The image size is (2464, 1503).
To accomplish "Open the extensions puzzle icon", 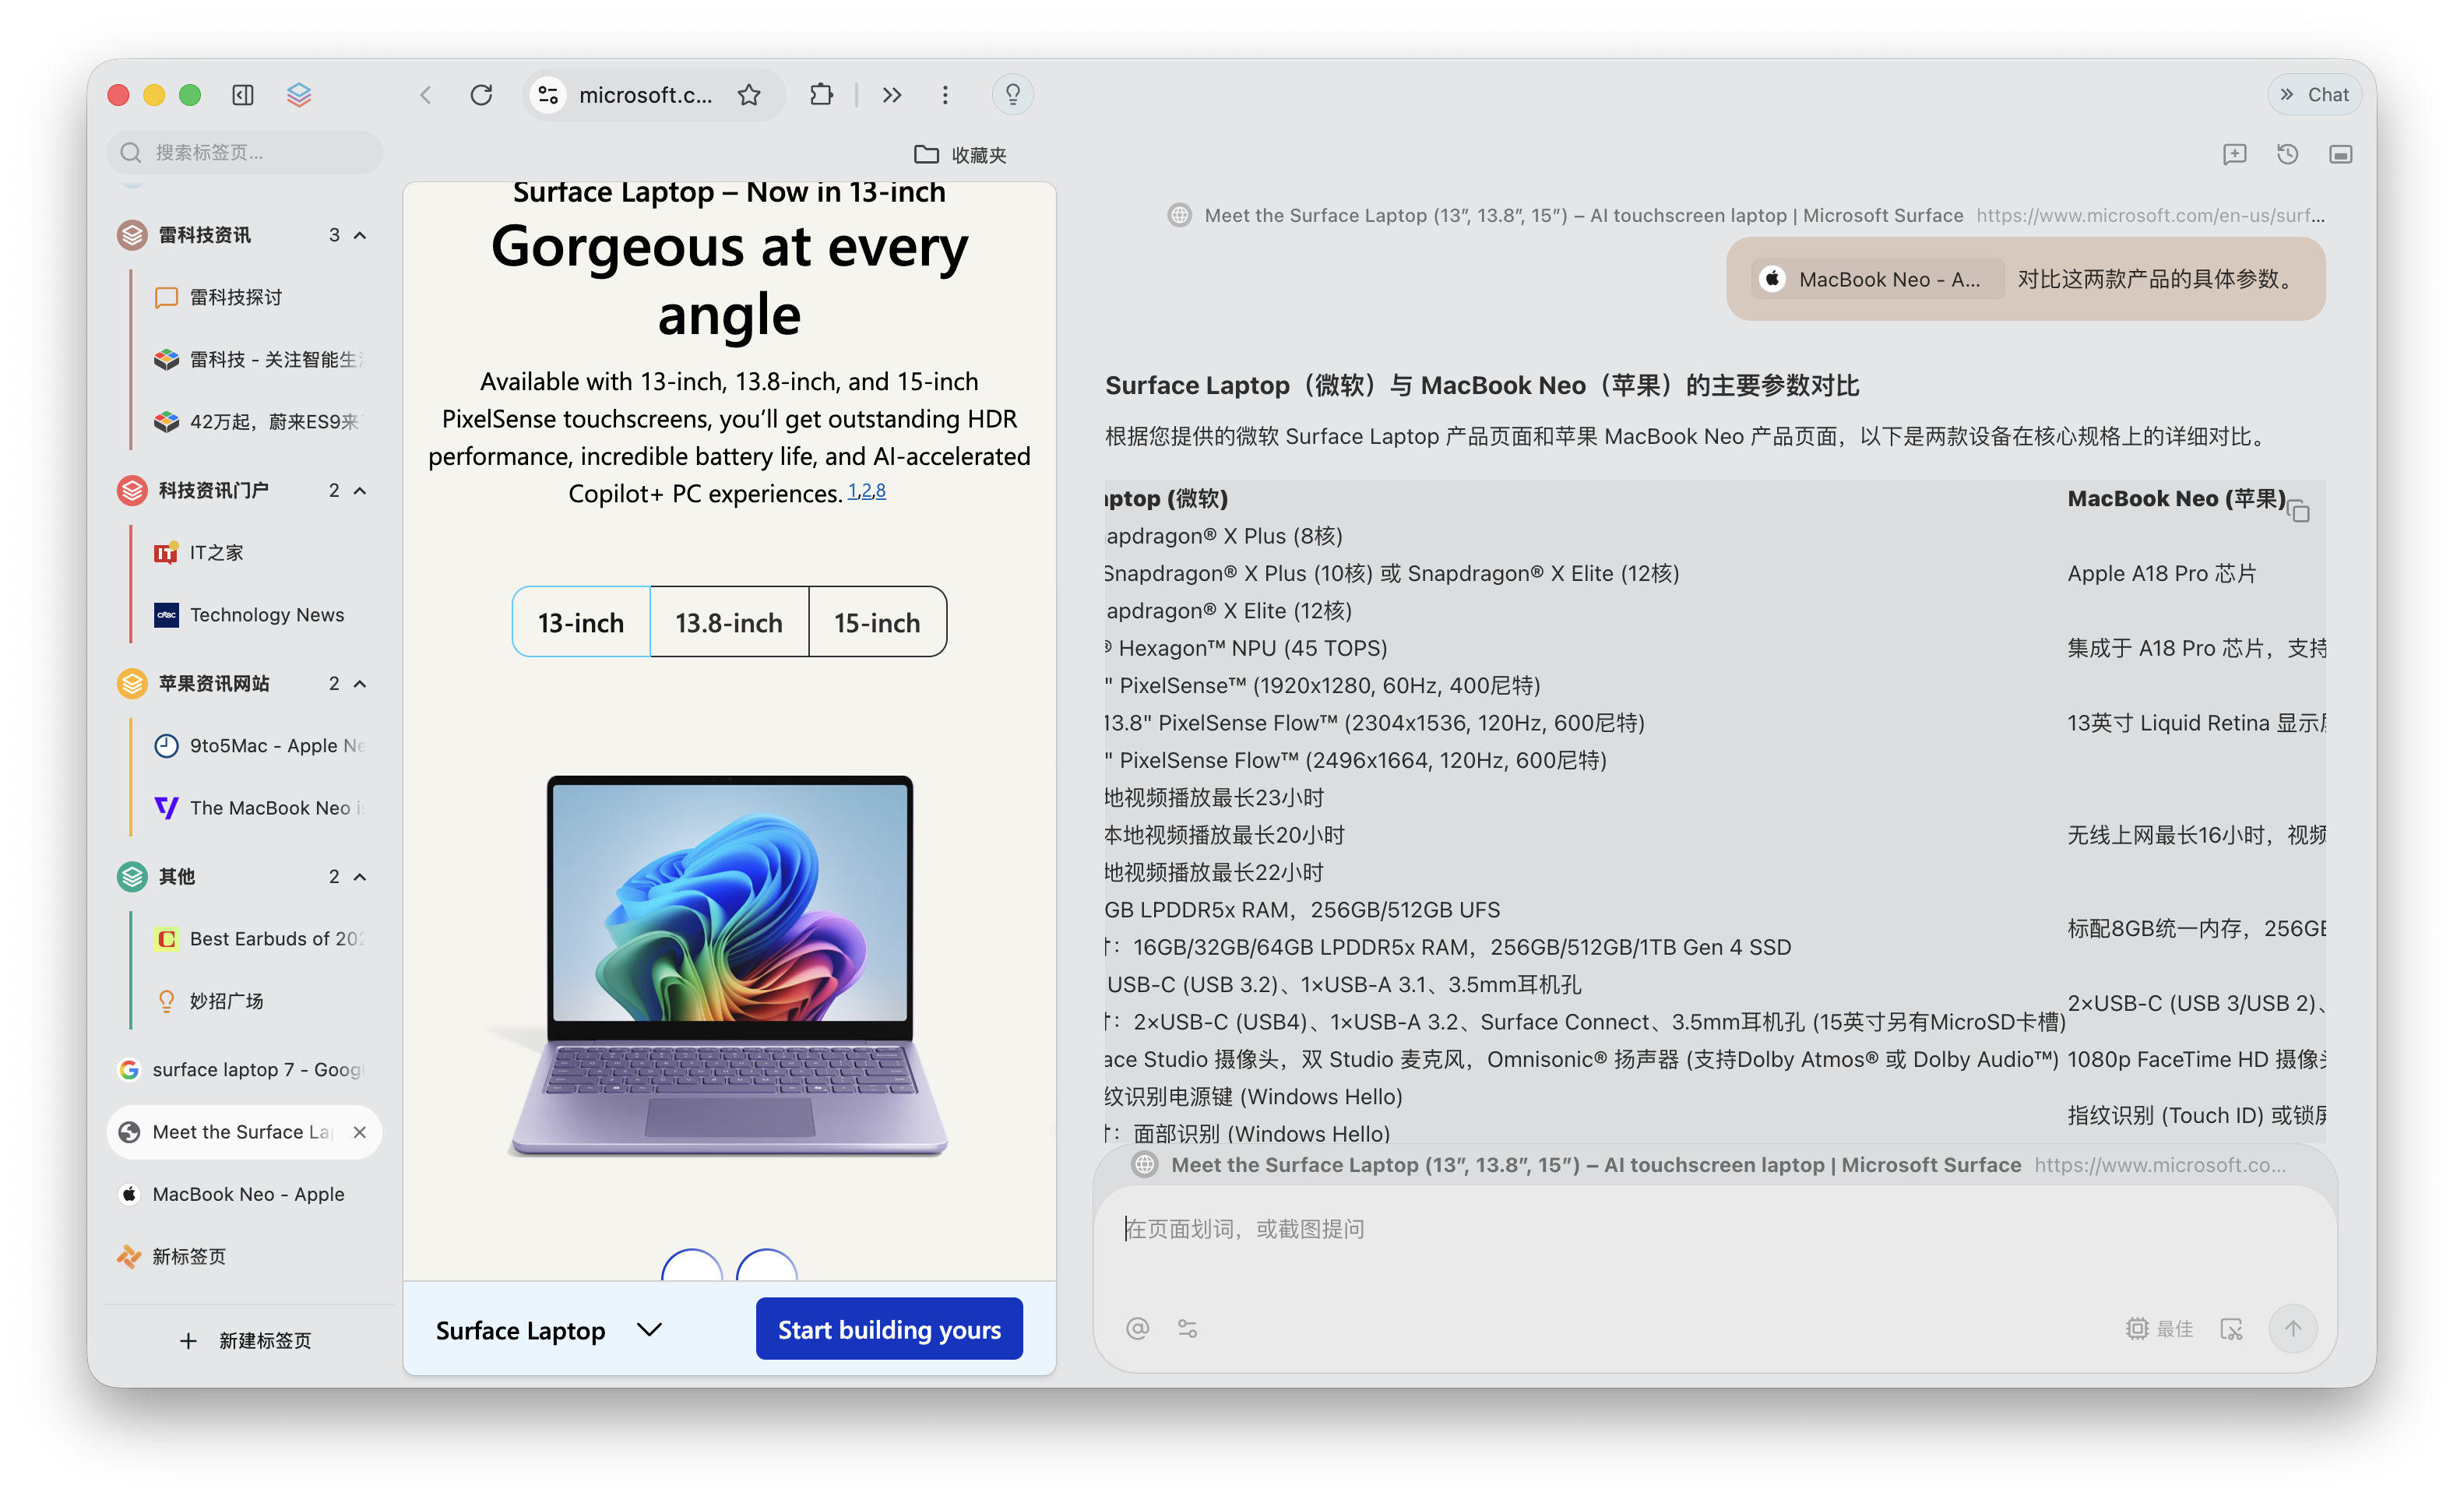I will pos(821,95).
